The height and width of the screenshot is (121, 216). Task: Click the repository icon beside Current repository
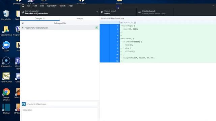(x=23, y=12)
